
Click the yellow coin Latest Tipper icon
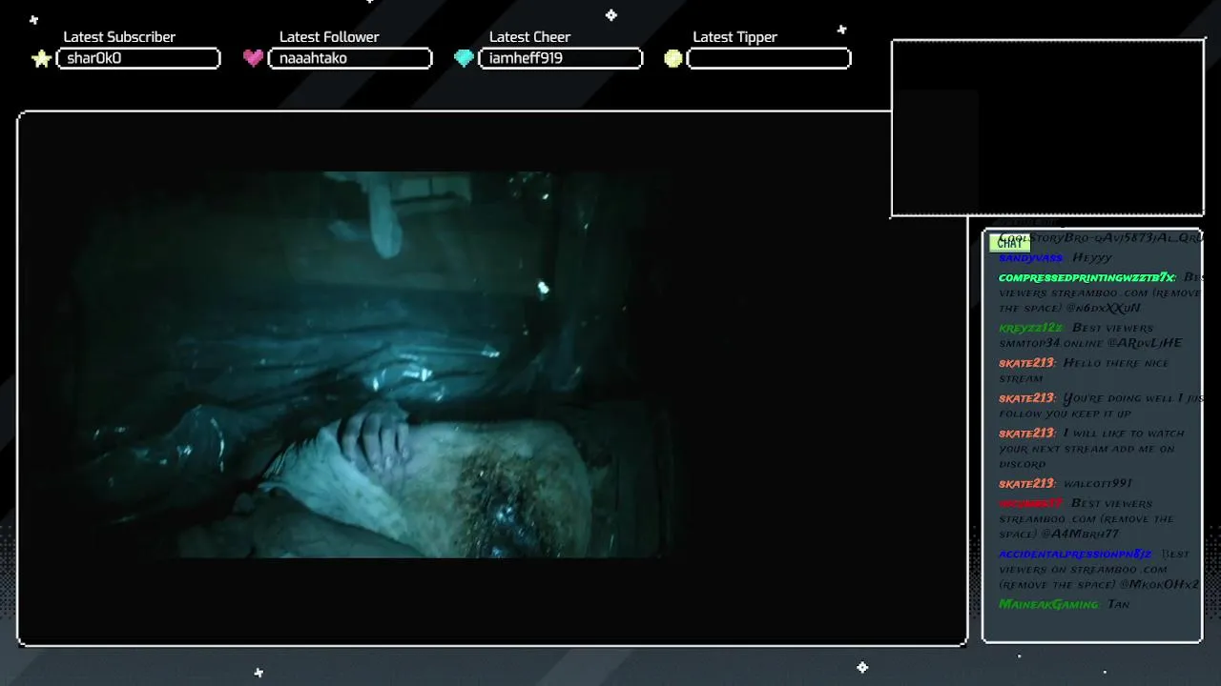(x=673, y=58)
